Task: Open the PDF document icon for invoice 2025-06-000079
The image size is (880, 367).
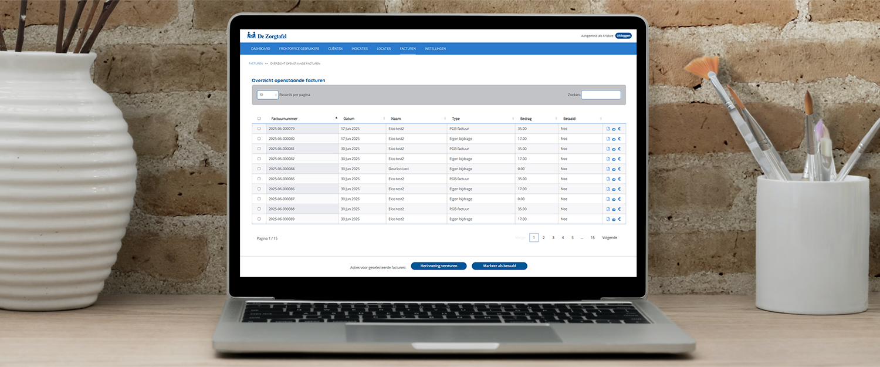Action: point(608,129)
